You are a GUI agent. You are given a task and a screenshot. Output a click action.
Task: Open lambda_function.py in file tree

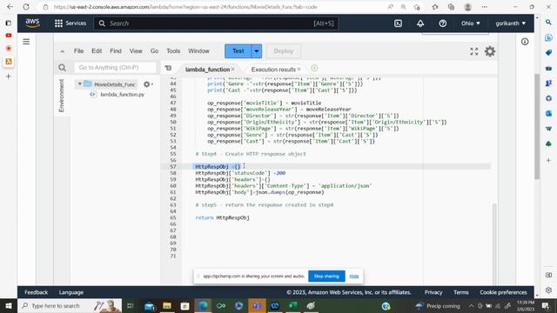click(122, 95)
